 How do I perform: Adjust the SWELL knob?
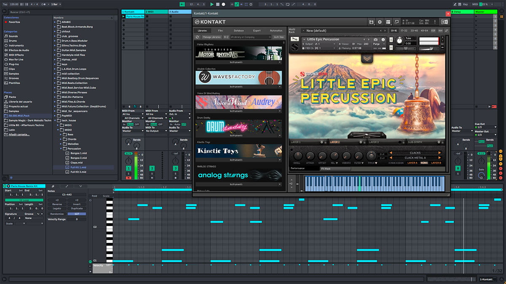(298, 156)
